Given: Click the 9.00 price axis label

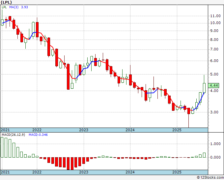Looking at the screenshot, I should point(214,31).
